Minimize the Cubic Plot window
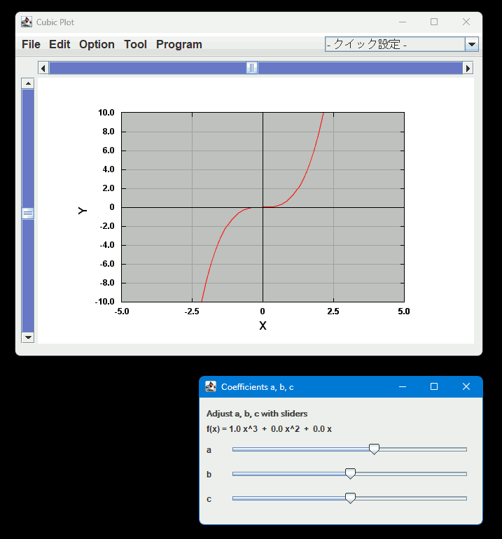 [x=402, y=22]
